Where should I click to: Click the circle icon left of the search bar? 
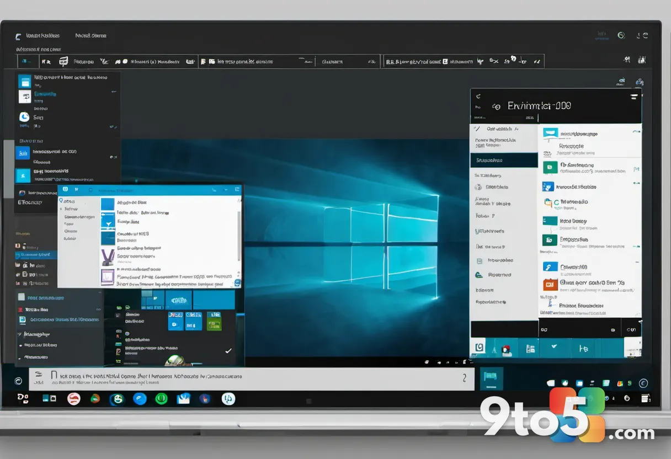coord(18,381)
